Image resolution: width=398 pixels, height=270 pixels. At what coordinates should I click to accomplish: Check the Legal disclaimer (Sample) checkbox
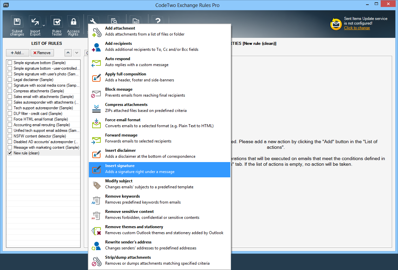10,79
